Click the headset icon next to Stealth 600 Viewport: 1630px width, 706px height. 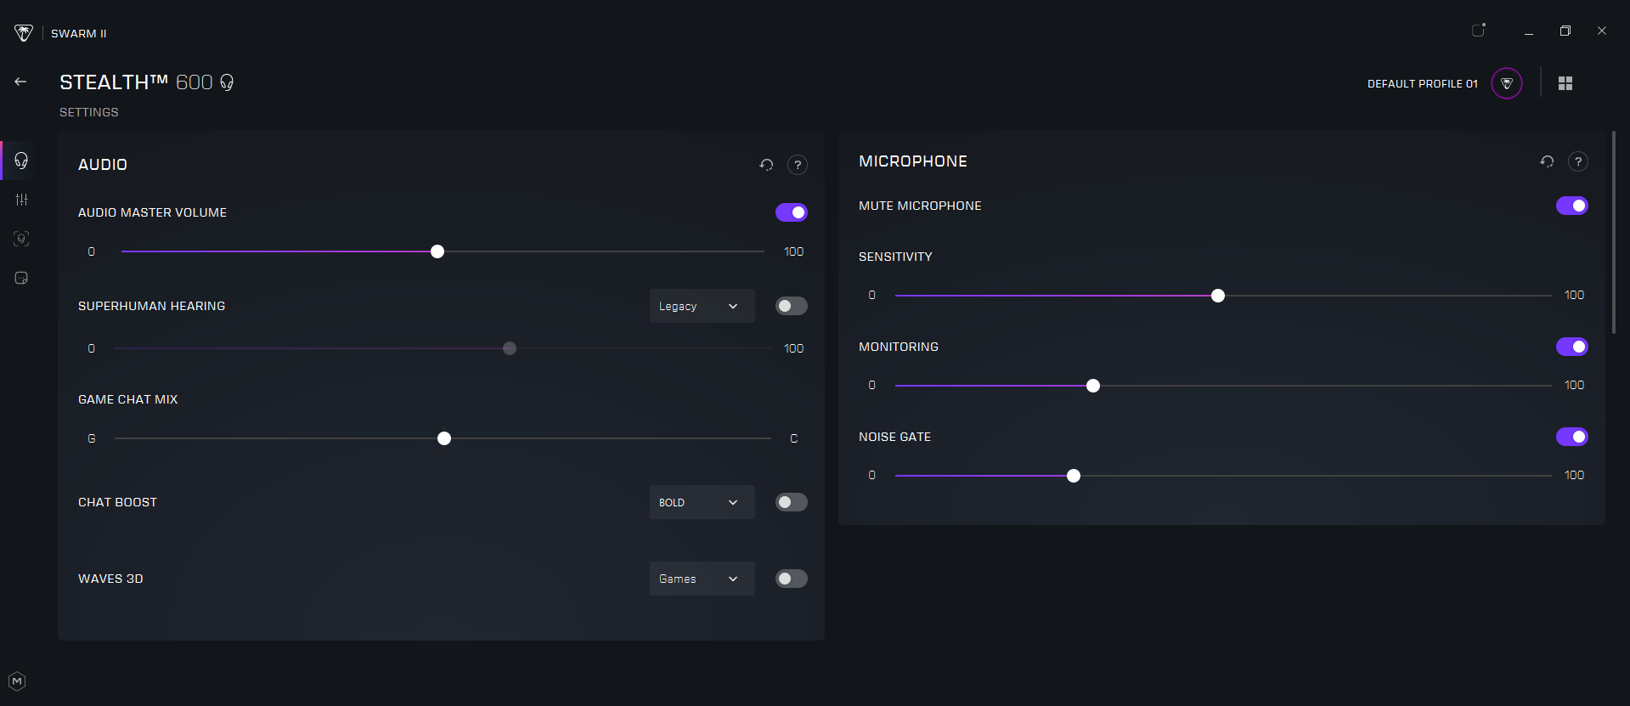[x=227, y=82]
